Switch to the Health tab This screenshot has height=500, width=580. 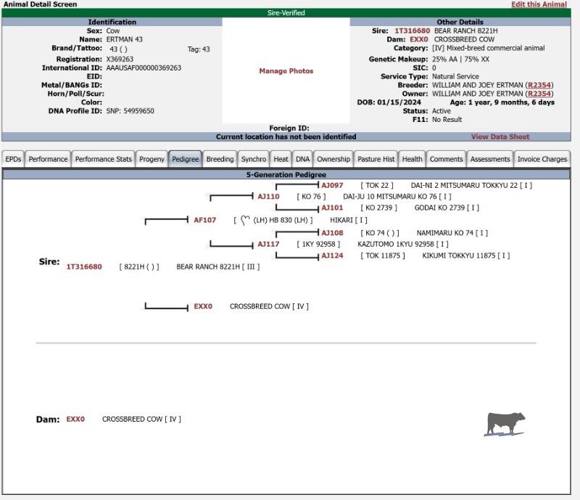(412, 159)
